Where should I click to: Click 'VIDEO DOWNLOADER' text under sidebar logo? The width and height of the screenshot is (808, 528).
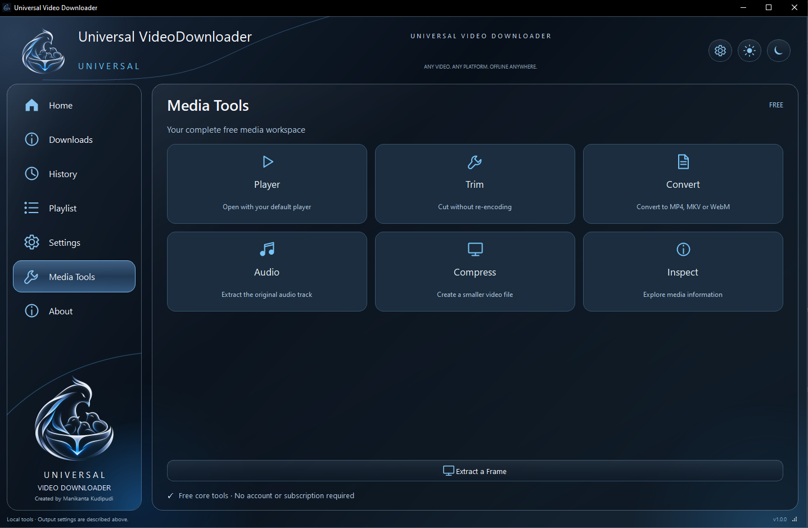(x=74, y=488)
